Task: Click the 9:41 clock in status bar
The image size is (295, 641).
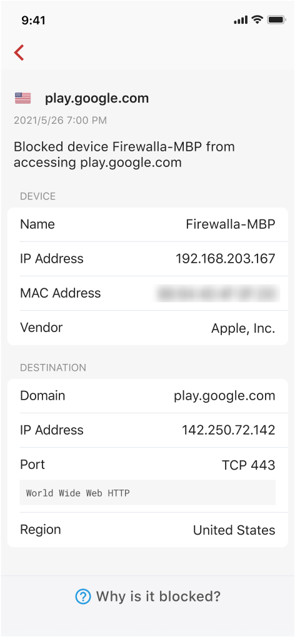Action: point(34,20)
